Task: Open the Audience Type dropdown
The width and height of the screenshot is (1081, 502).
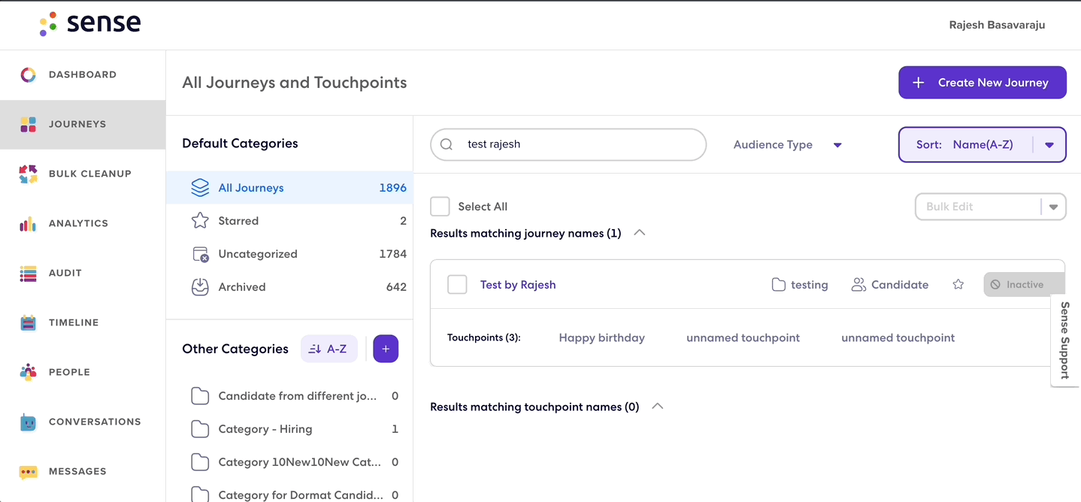Action: pyautogui.click(x=787, y=145)
